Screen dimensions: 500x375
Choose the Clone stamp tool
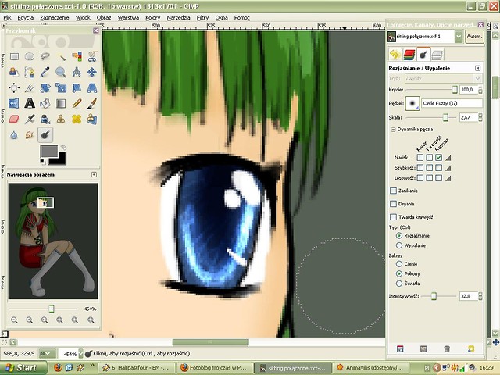61,119
